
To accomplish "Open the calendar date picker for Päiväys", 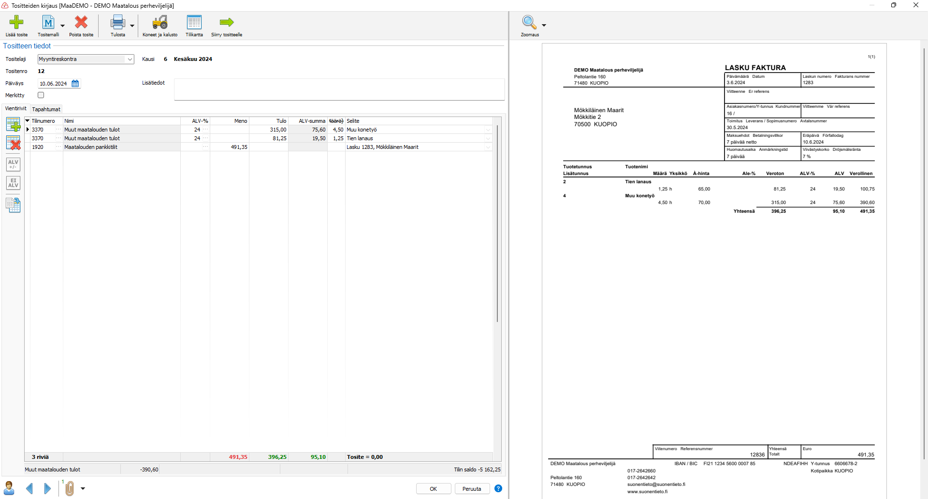I will 75,84.
